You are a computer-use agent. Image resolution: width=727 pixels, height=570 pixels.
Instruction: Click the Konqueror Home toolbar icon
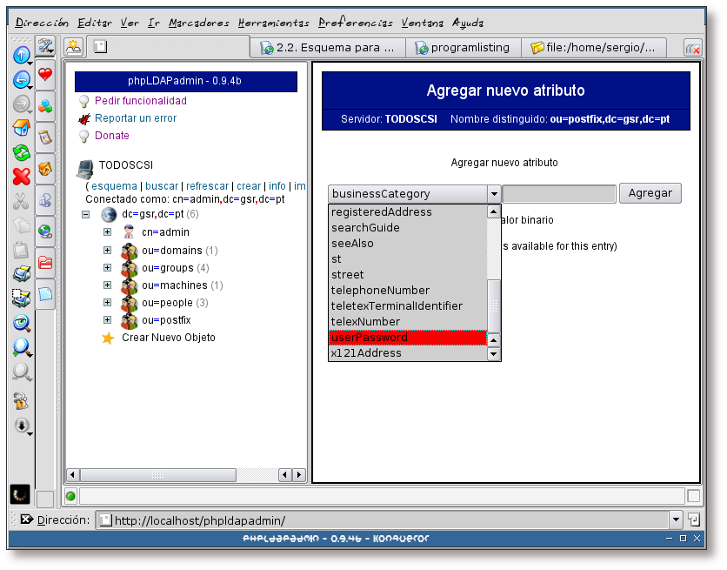pyautogui.click(x=21, y=128)
